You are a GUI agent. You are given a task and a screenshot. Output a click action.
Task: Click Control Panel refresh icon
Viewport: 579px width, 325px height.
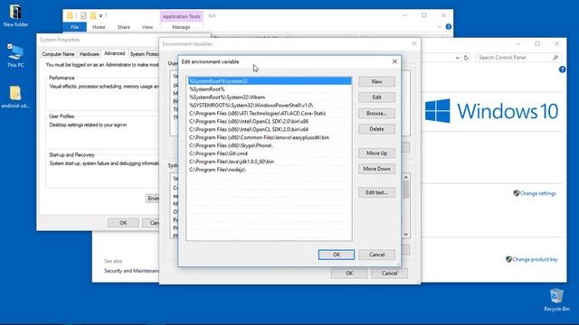pyautogui.click(x=466, y=58)
